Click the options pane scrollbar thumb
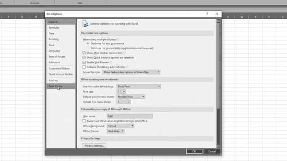Viewport: 287px width, 161px height. [x=218, y=66]
